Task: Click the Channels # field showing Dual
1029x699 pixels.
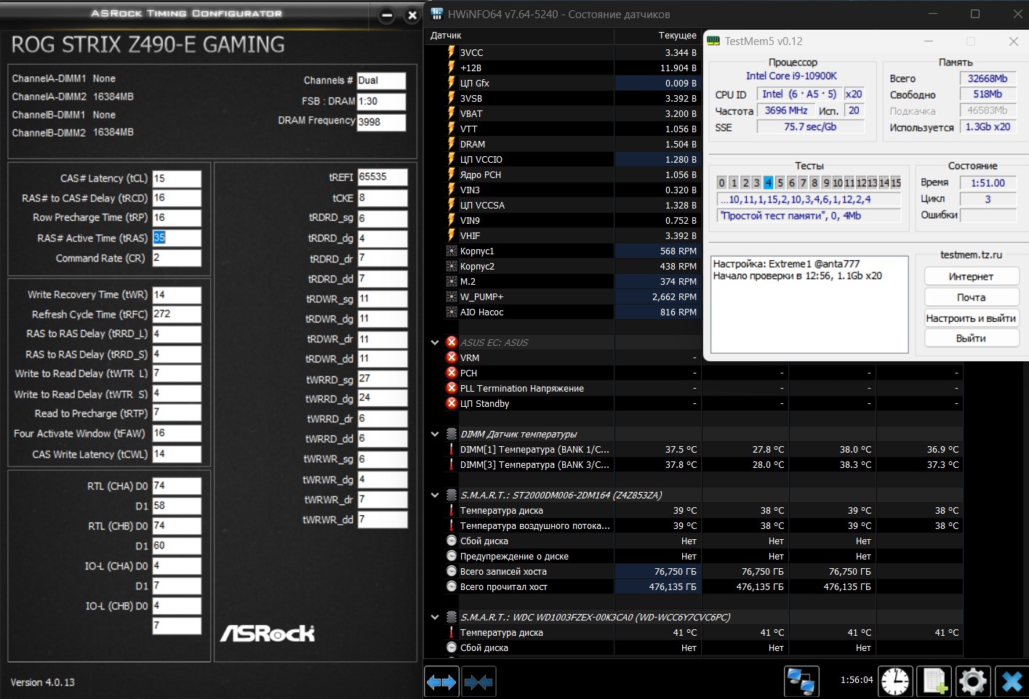Action: click(381, 81)
